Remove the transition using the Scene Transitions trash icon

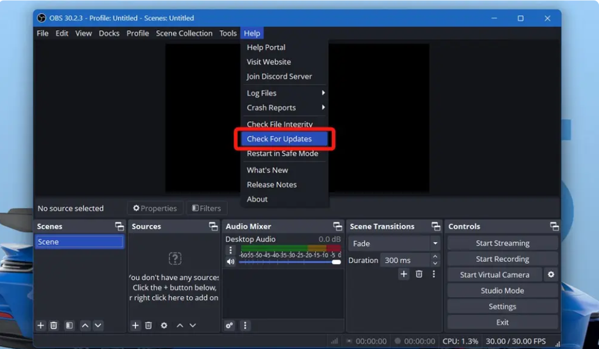(x=419, y=274)
